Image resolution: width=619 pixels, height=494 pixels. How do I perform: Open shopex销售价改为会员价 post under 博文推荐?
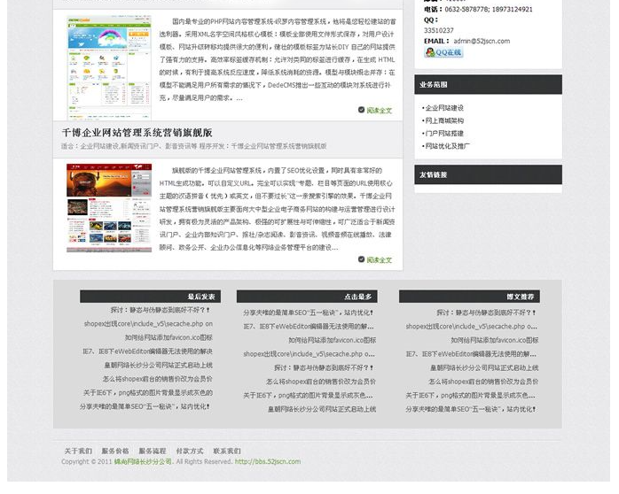483,382
